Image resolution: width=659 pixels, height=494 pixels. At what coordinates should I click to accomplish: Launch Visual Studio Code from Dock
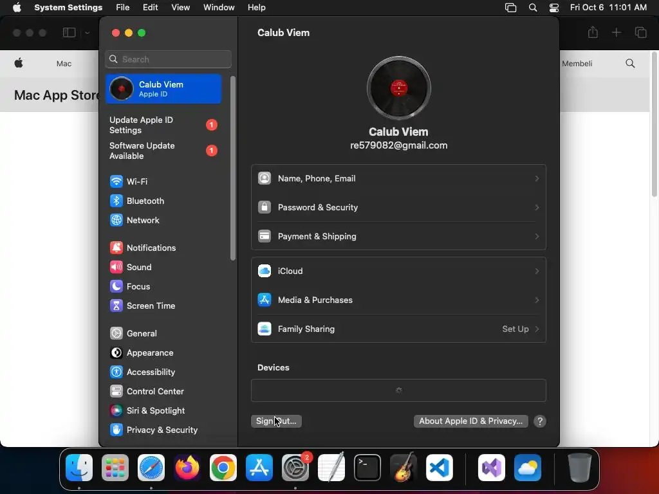tap(439, 468)
